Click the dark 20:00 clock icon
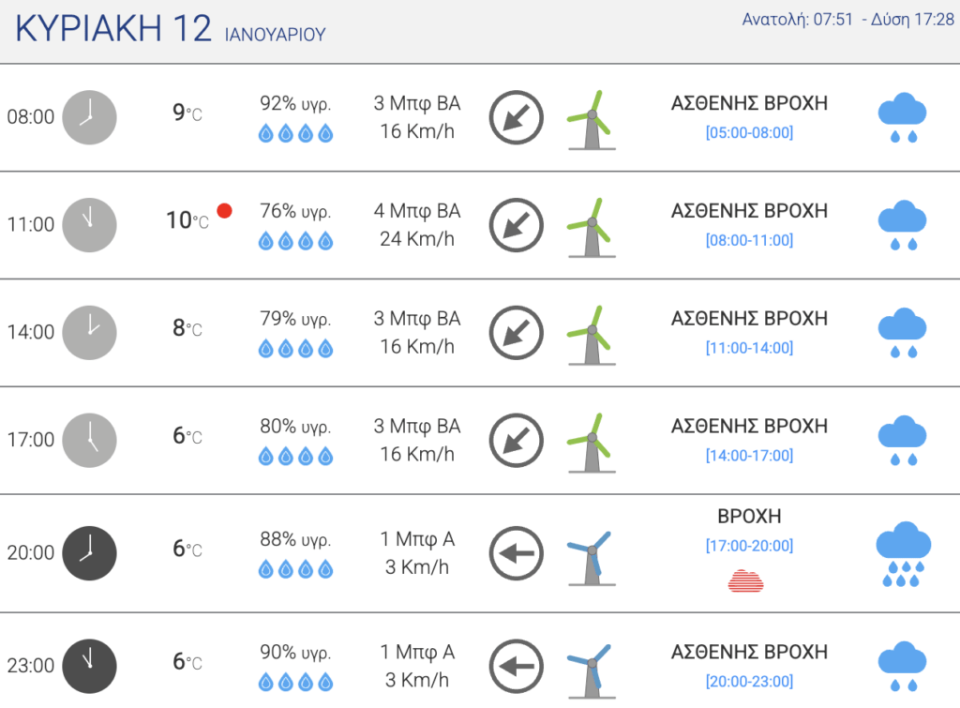The width and height of the screenshot is (960, 708). pos(89,553)
